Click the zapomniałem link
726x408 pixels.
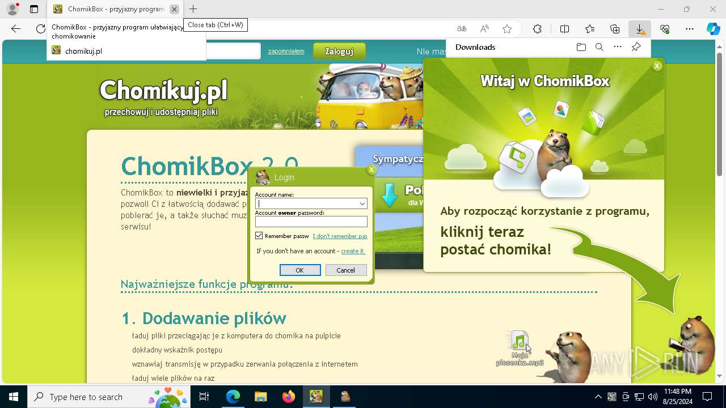tap(286, 51)
